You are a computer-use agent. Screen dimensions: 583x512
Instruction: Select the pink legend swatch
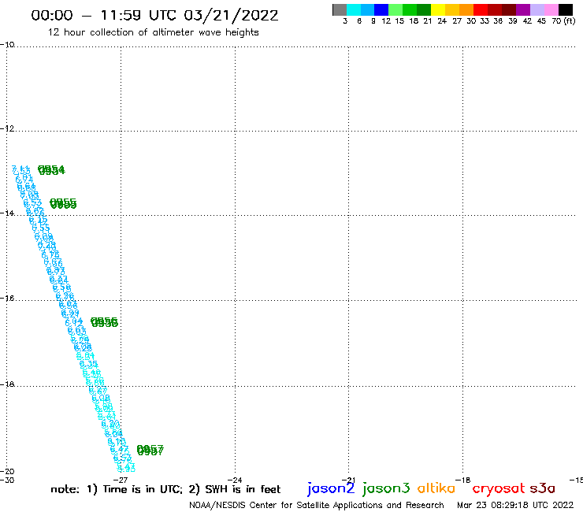pyautogui.click(x=551, y=10)
